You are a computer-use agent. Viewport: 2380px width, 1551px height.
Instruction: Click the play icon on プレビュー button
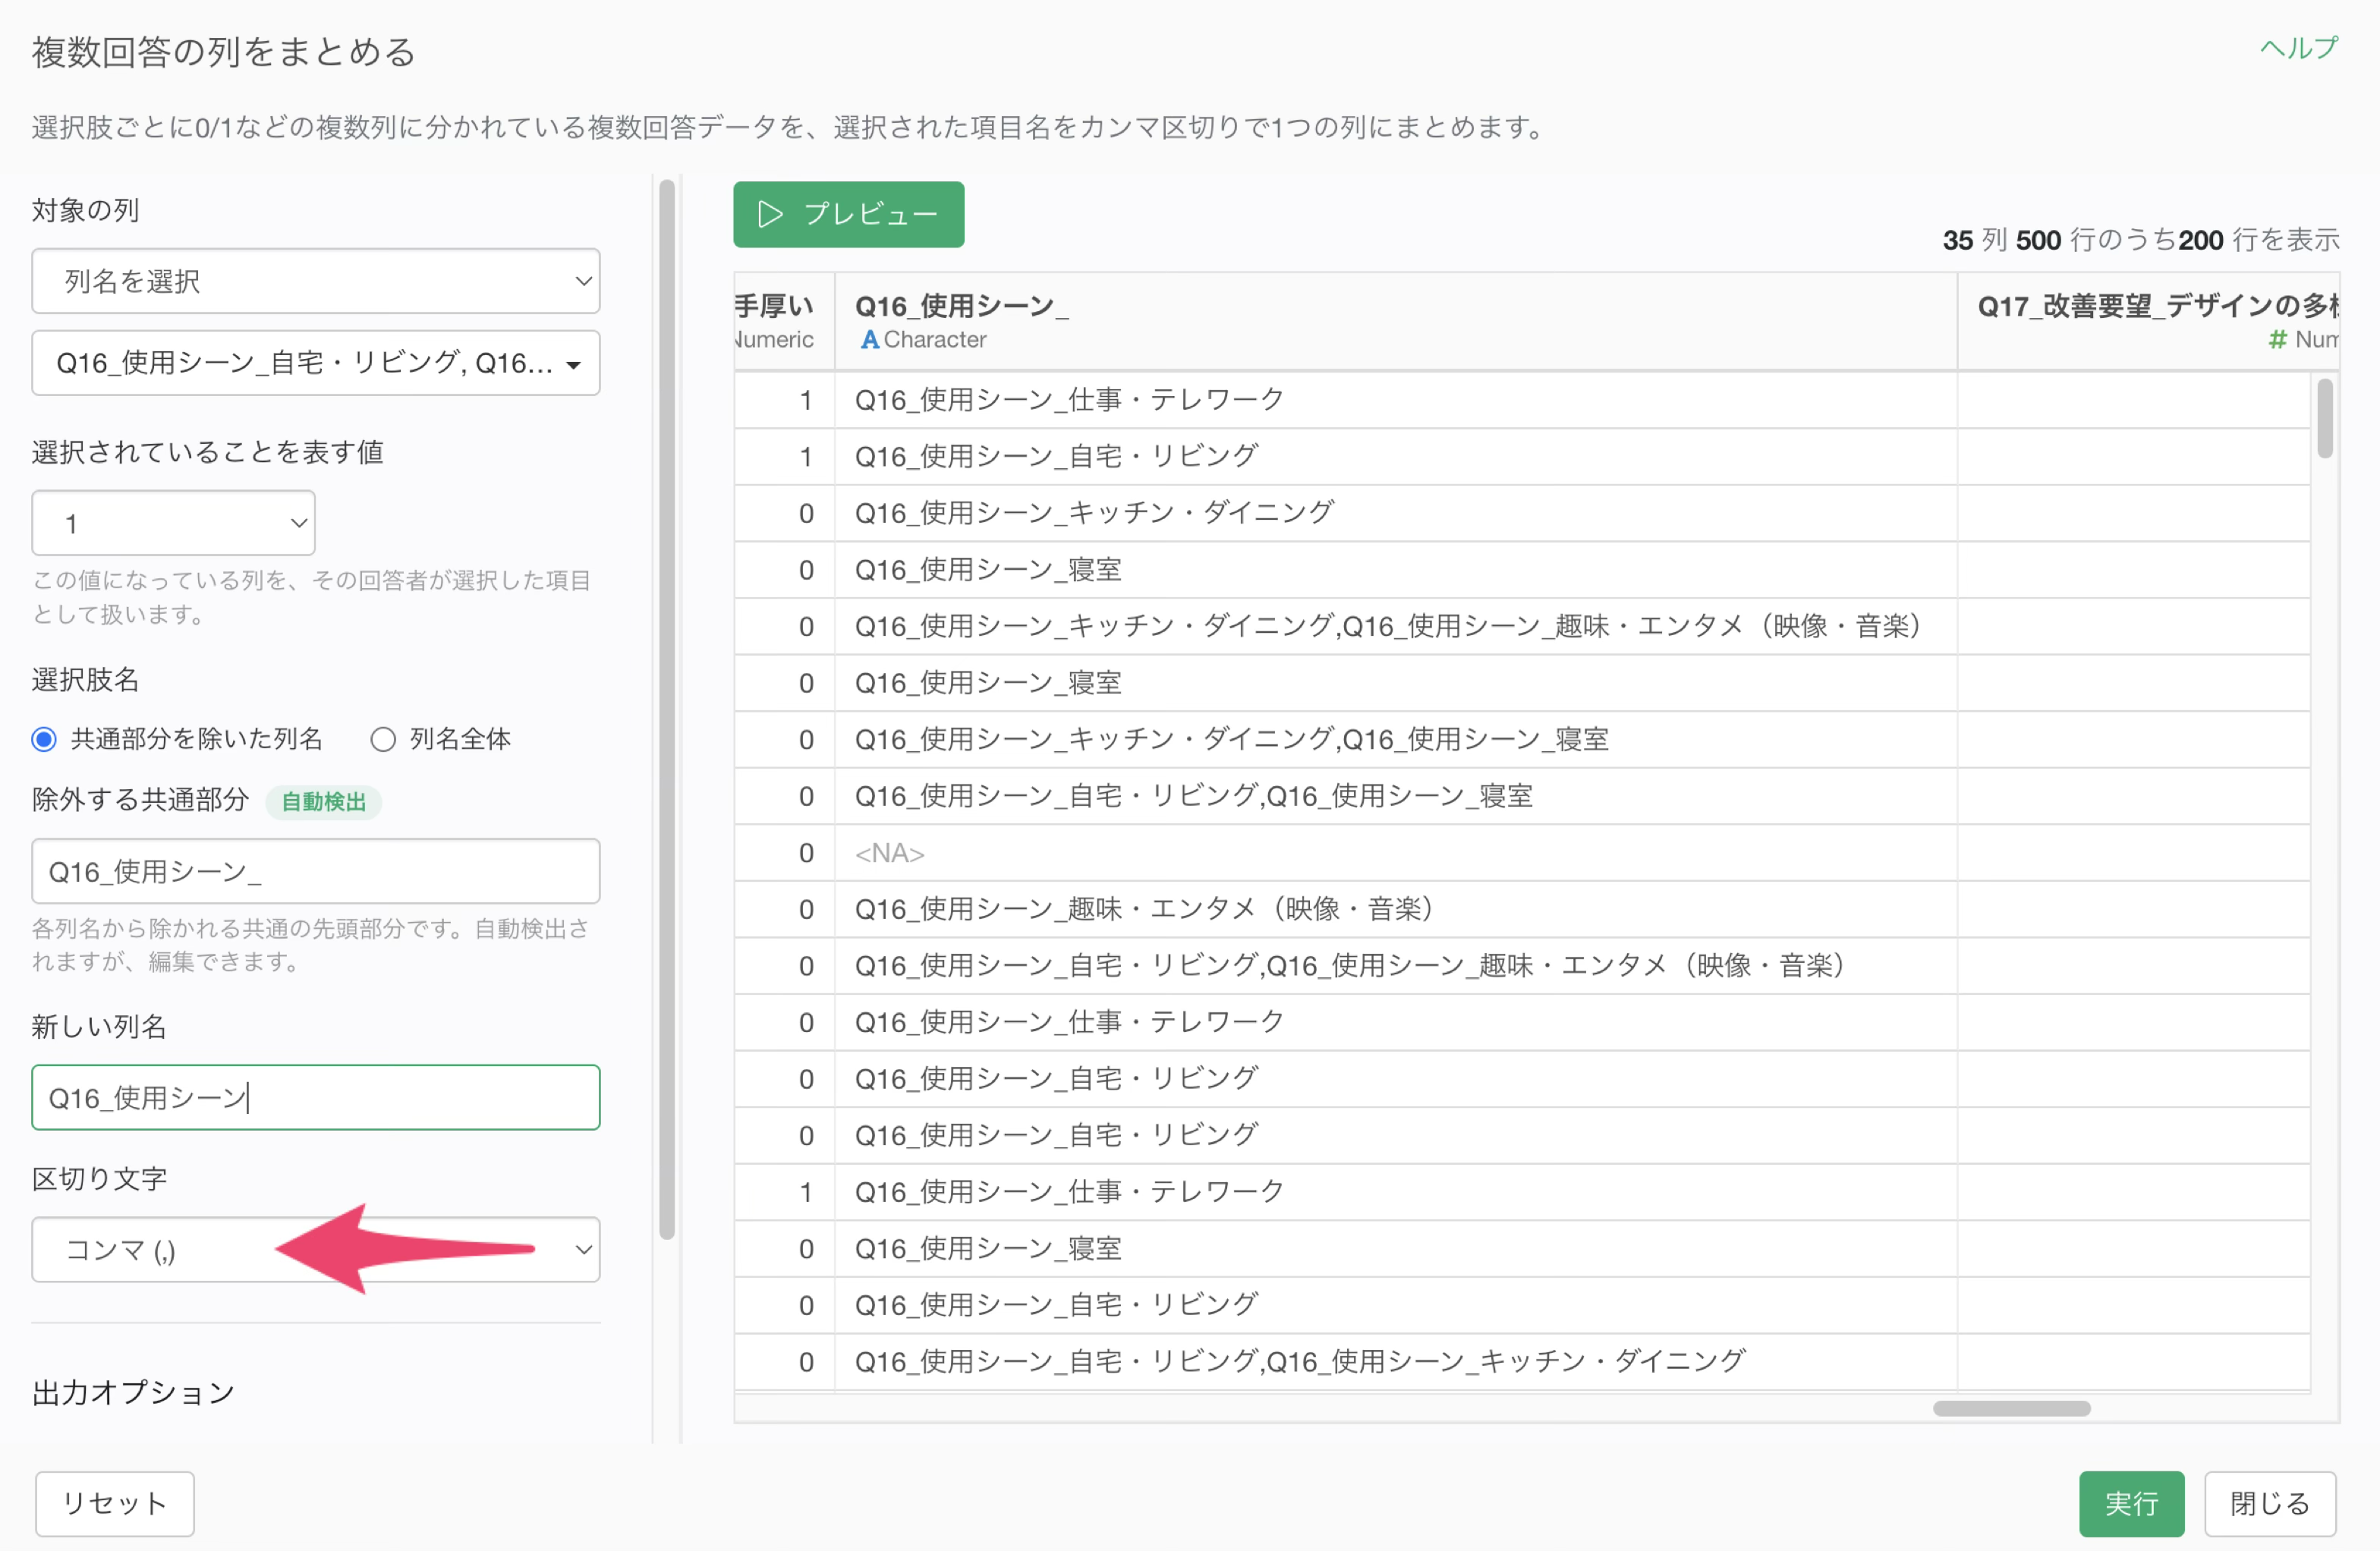coord(769,214)
